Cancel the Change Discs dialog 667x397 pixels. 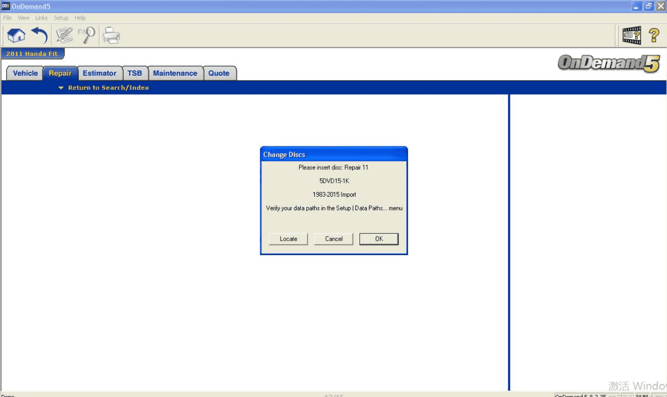[334, 239]
